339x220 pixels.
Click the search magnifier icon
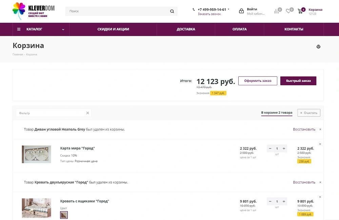tap(172, 11)
